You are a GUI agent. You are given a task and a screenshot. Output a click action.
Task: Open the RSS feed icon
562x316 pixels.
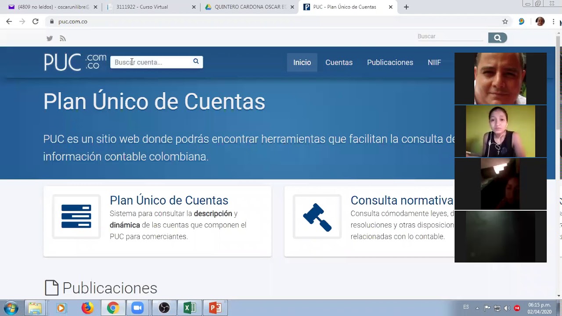click(x=63, y=39)
